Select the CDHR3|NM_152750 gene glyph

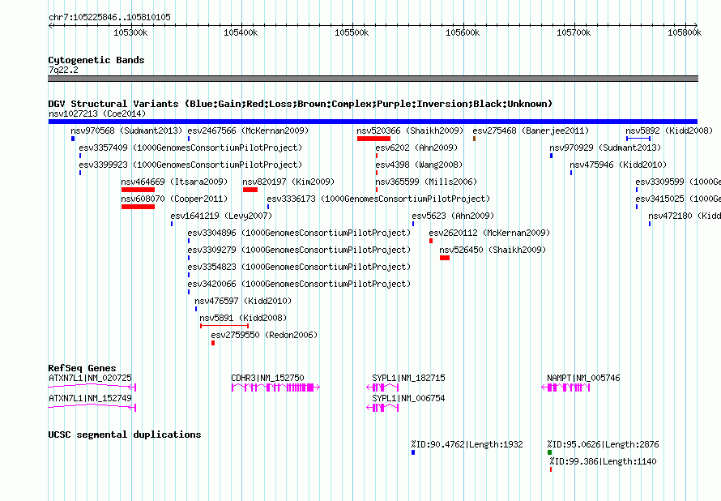(275, 388)
